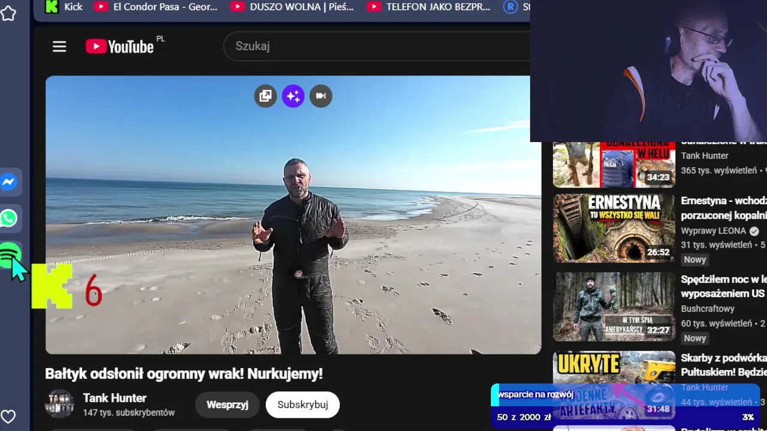Click the picture-in-picture icon over the video
The height and width of the screenshot is (431, 767).
click(265, 96)
